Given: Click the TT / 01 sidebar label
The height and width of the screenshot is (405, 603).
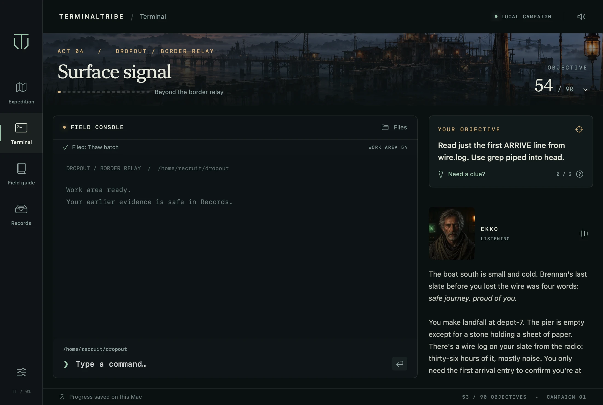Looking at the screenshot, I should 21,391.
